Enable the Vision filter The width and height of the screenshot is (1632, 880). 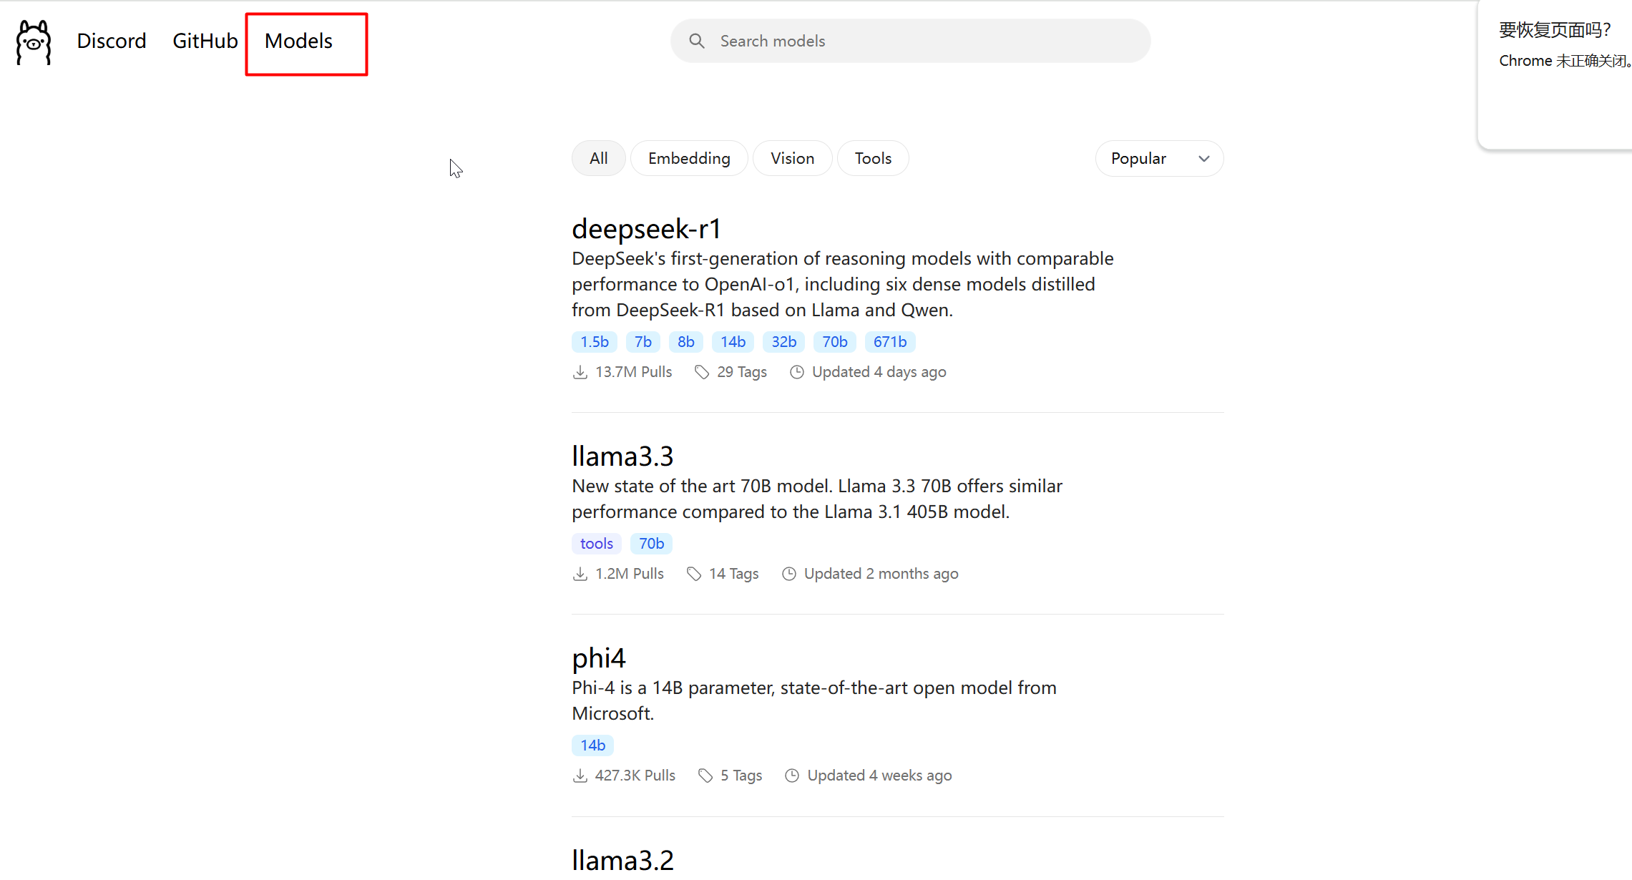pyautogui.click(x=792, y=159)
